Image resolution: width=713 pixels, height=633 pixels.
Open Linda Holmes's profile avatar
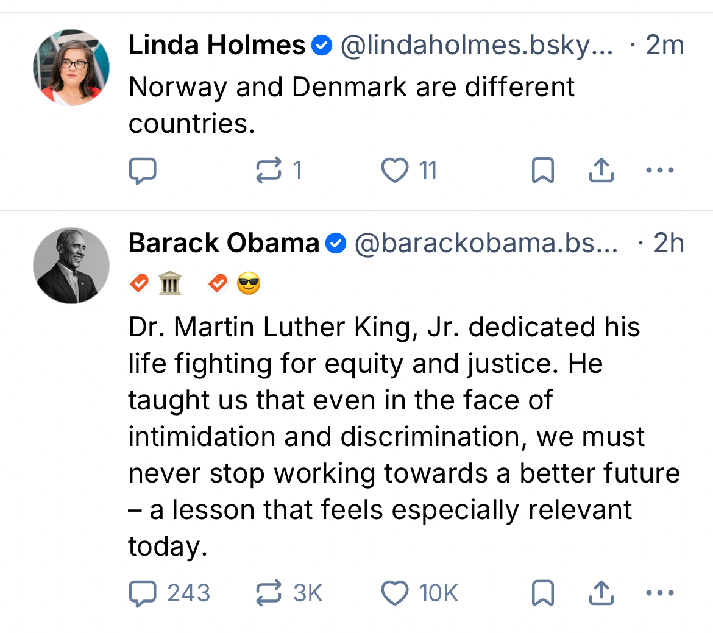(x=71, y=67)
